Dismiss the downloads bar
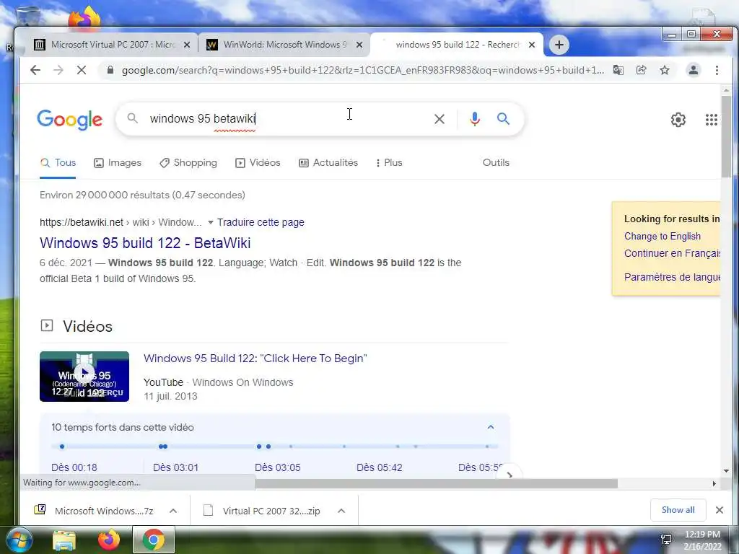 pos(720,510)
